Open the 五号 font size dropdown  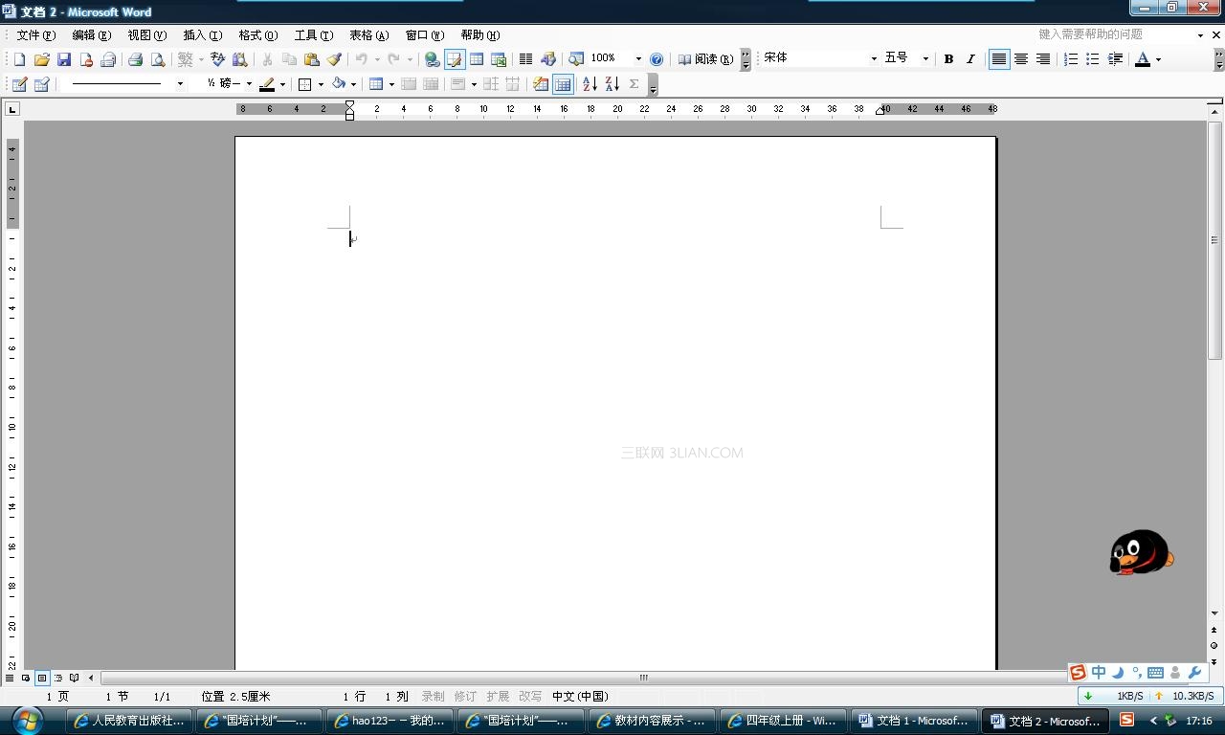pos(925,59)
